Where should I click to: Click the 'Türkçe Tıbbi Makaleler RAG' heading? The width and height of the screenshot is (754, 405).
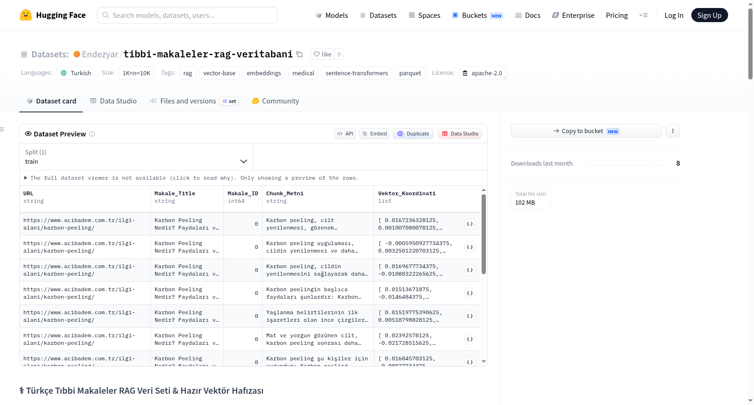pyautogui.click(x=141, y=391)
